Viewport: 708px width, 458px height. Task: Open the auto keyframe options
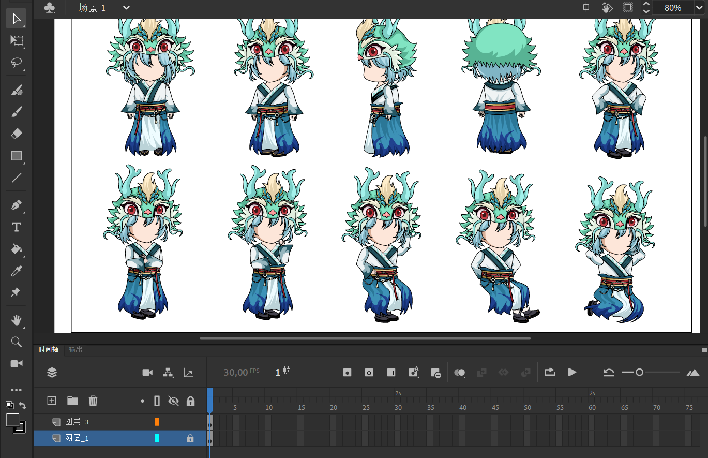413,372
